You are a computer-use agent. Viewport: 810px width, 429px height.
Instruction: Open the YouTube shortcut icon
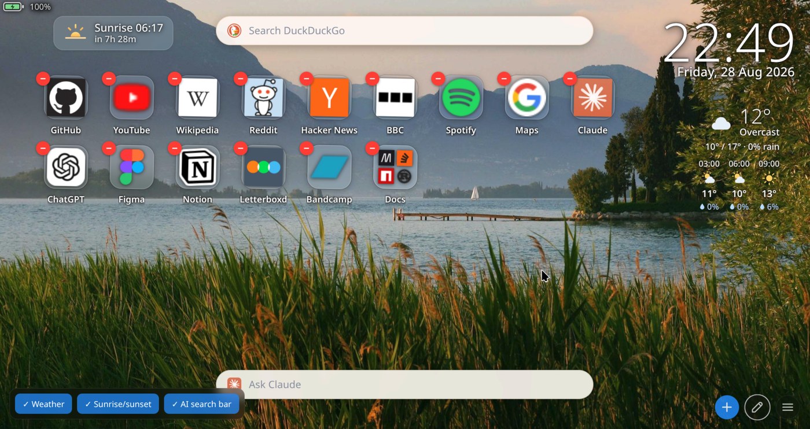click(x=132, y=98)
